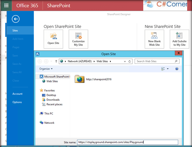Click the dialog's disabled Back navigation arrow
The width and height of the screenshot is (192, 147).
pos(40,61)
